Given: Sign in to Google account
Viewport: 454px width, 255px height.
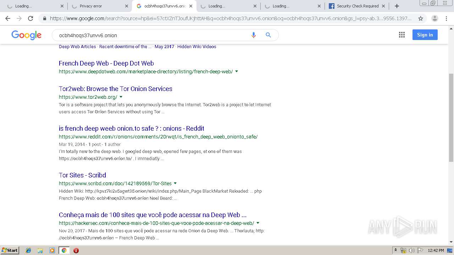Looking at the screenshot, I should (425, 35).
